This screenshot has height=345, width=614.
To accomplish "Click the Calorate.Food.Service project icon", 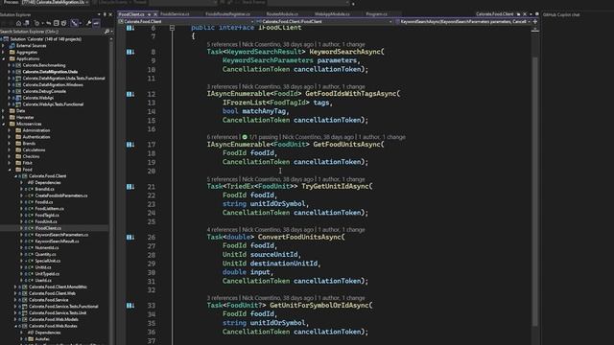I will point(25,300).
